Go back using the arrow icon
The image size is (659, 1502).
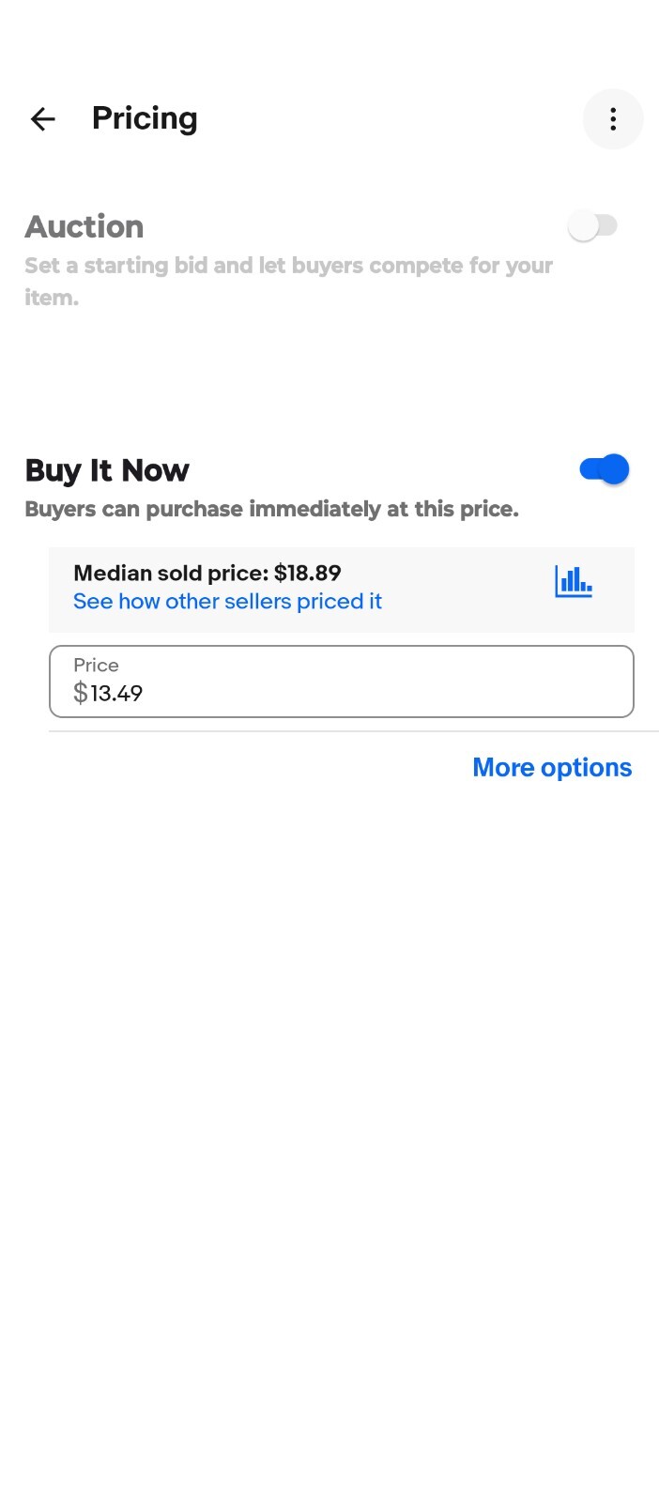click(43, 119)
